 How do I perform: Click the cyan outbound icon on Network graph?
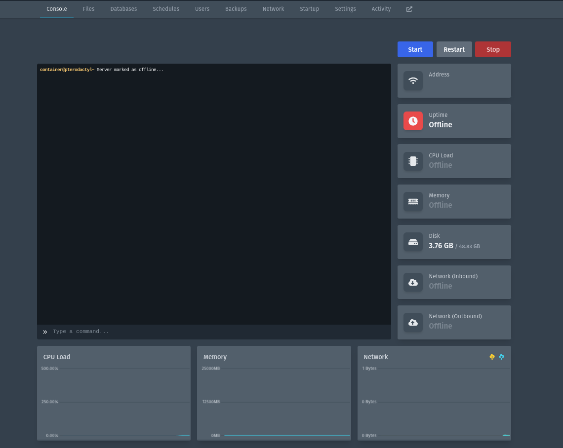(501, 357)
